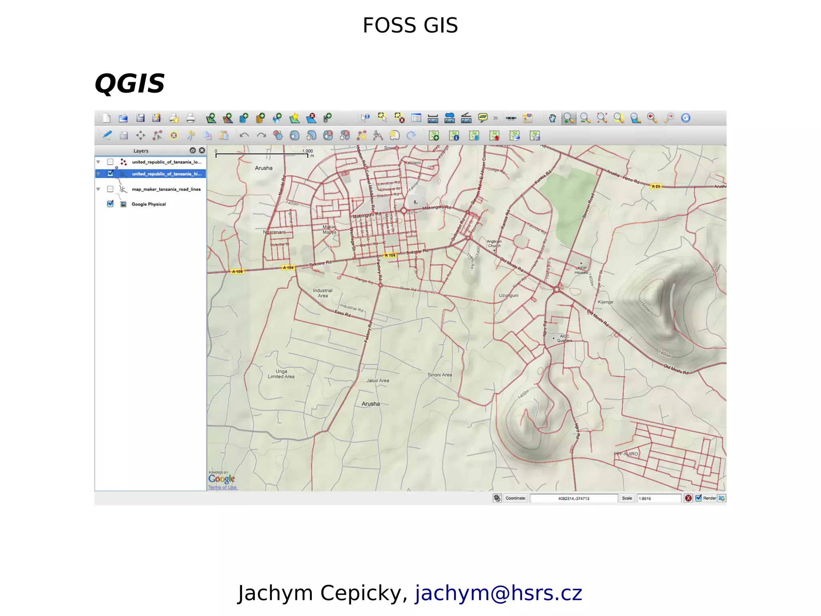Click the red stop rendering button
The height and width of the screenshot is (616, 821).
[688, 498]
